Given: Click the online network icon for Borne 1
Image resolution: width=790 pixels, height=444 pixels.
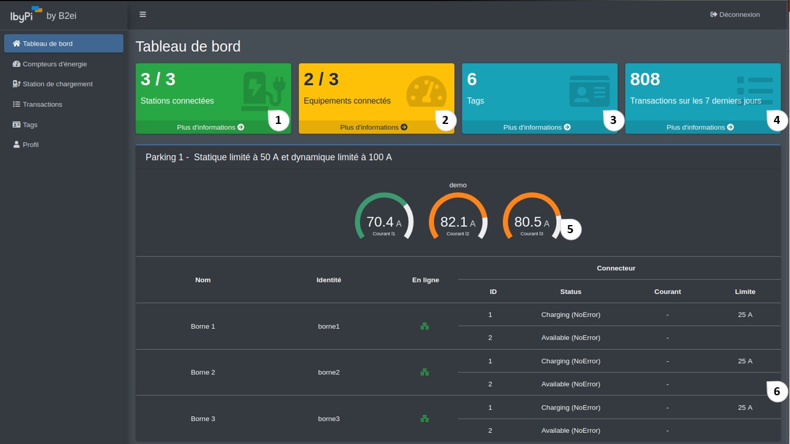Looking at the screenshot, I should [x=425, y=326].
